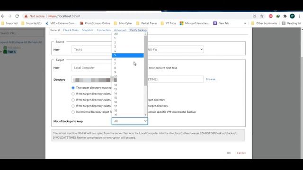
Task: Click the share page icon in address bar
Action: 254,16
